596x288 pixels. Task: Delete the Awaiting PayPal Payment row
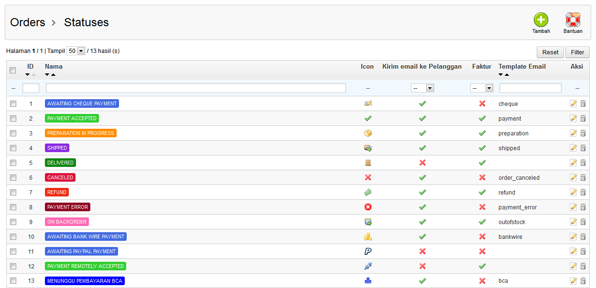tap(583, 251)
